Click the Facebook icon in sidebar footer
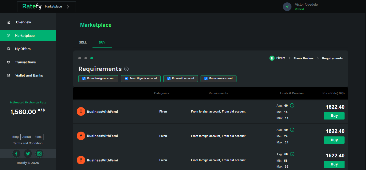Image resolution: width=366 pixels, height=170 pixels. (16, 154)
